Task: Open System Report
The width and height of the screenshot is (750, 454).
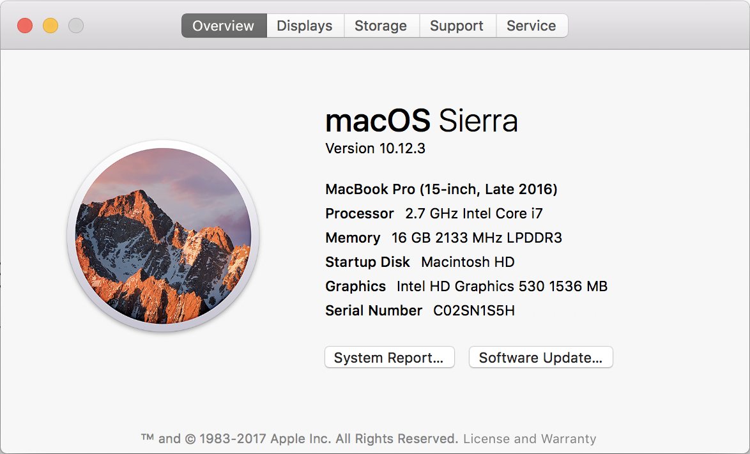Action: (389, 357)
